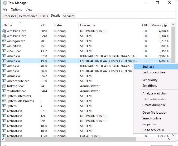Screen dimensions: 178x146
Task: Switch to the Performance tab
Action: pos(28,16)
